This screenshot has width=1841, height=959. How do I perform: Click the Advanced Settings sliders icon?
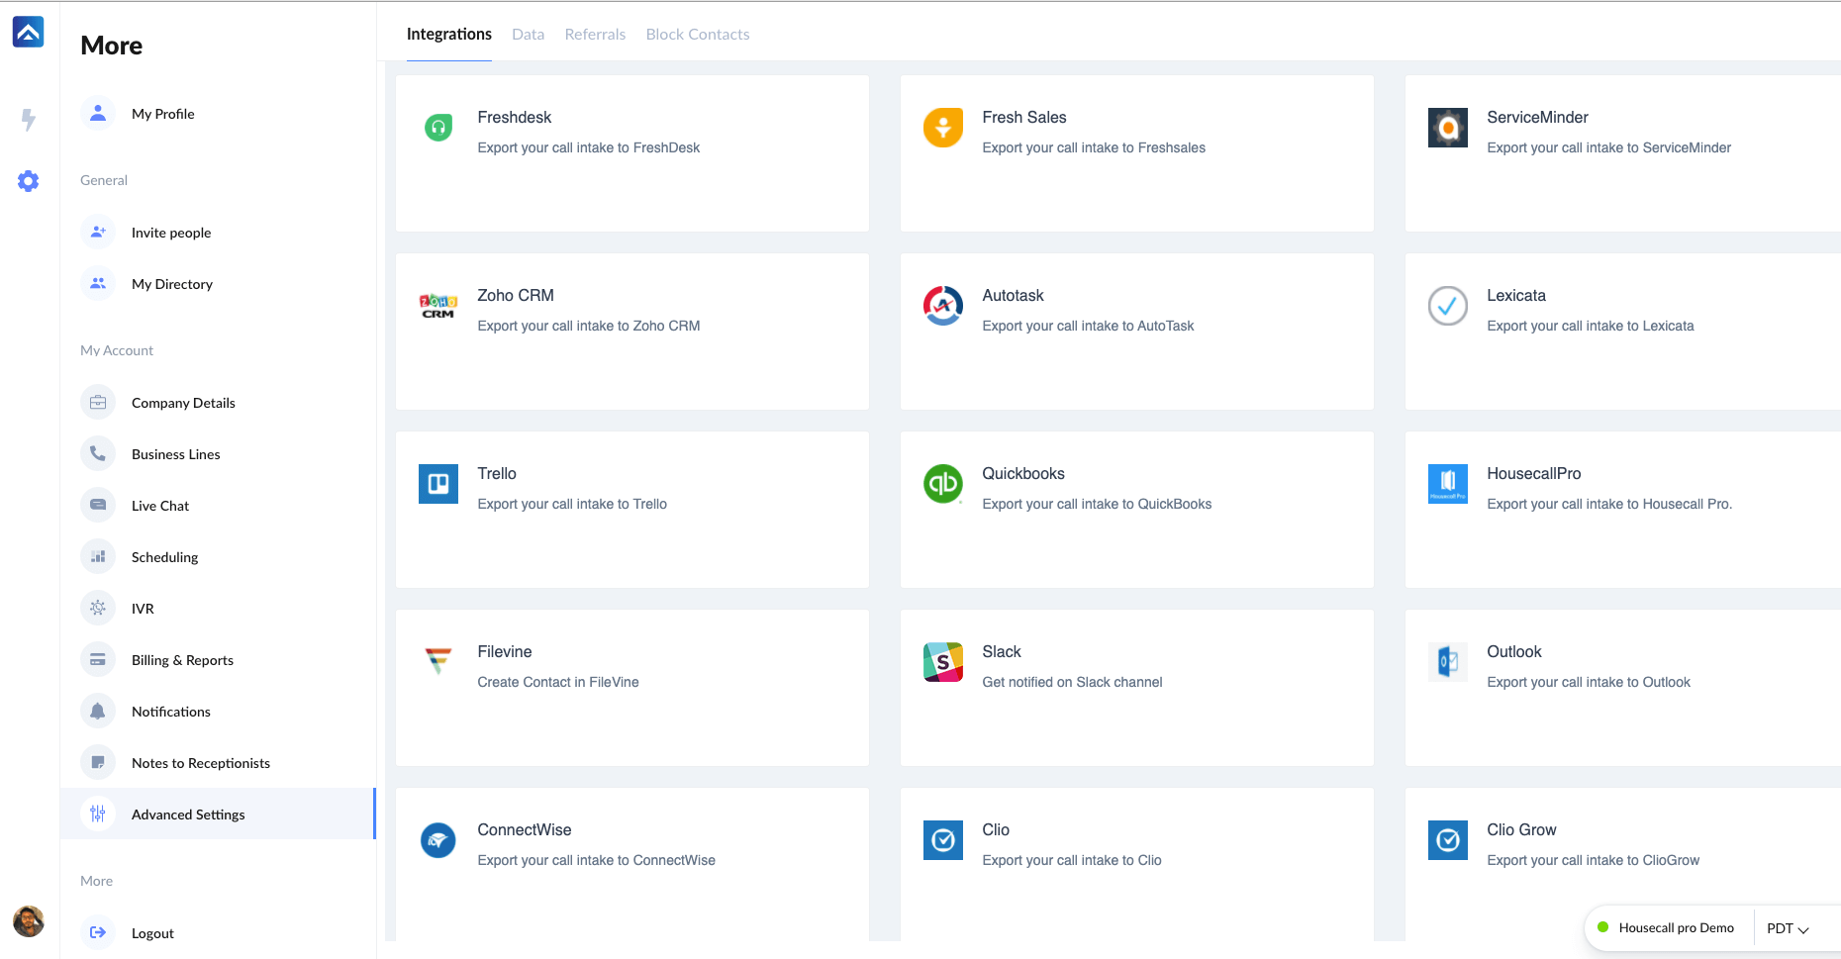coord(98,815)
